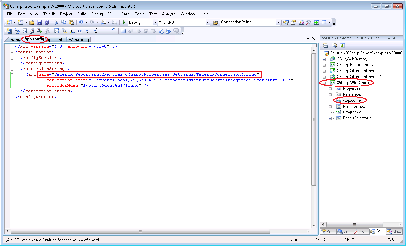Click Solution Explorer Properties panel icon
Image resolution: width=406 pixels, height=246 pixels.
click(x=325, y=46)
